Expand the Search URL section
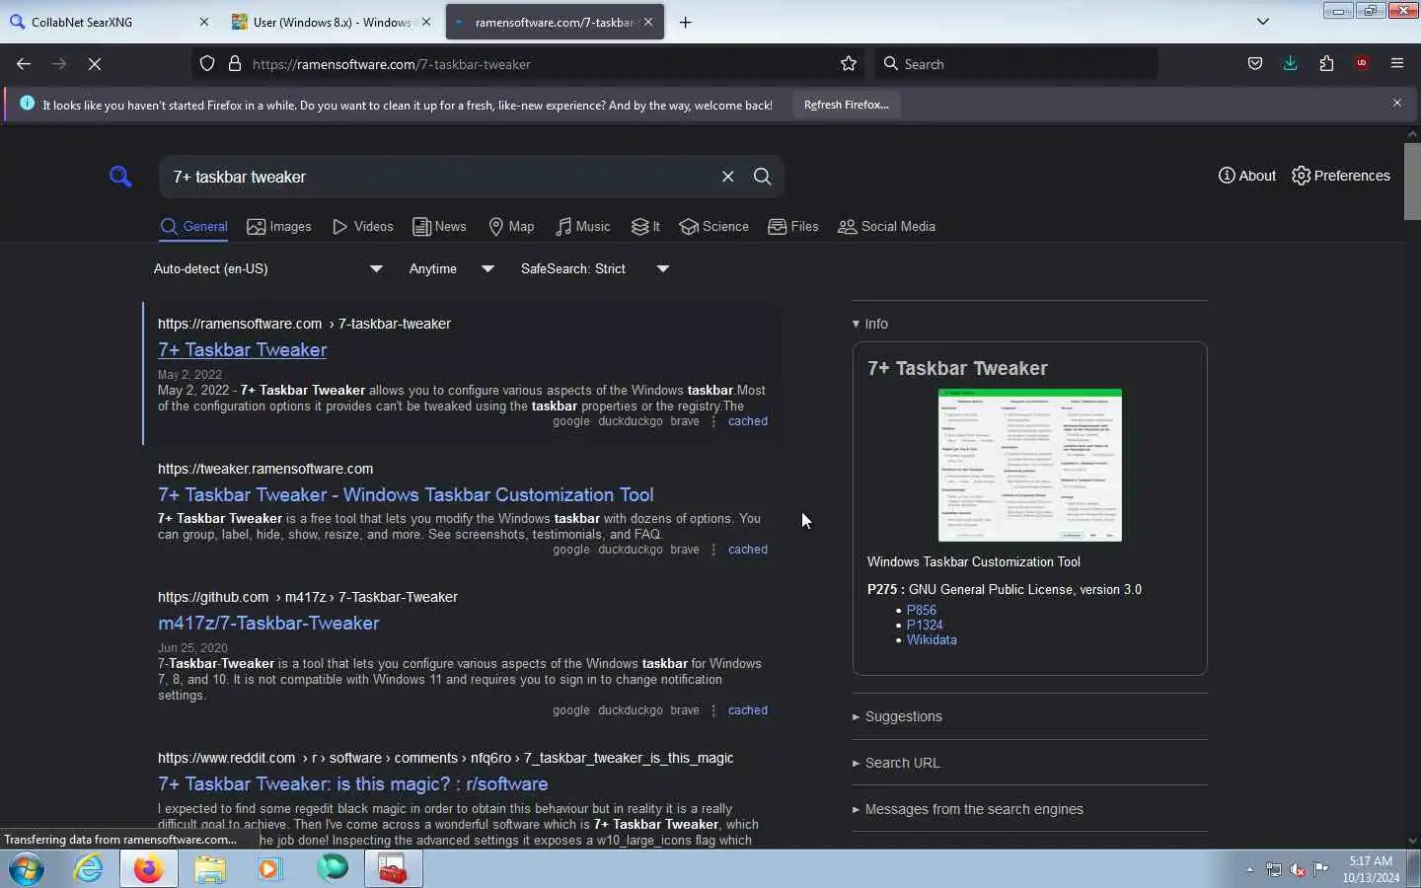 [x=896, y=763]
